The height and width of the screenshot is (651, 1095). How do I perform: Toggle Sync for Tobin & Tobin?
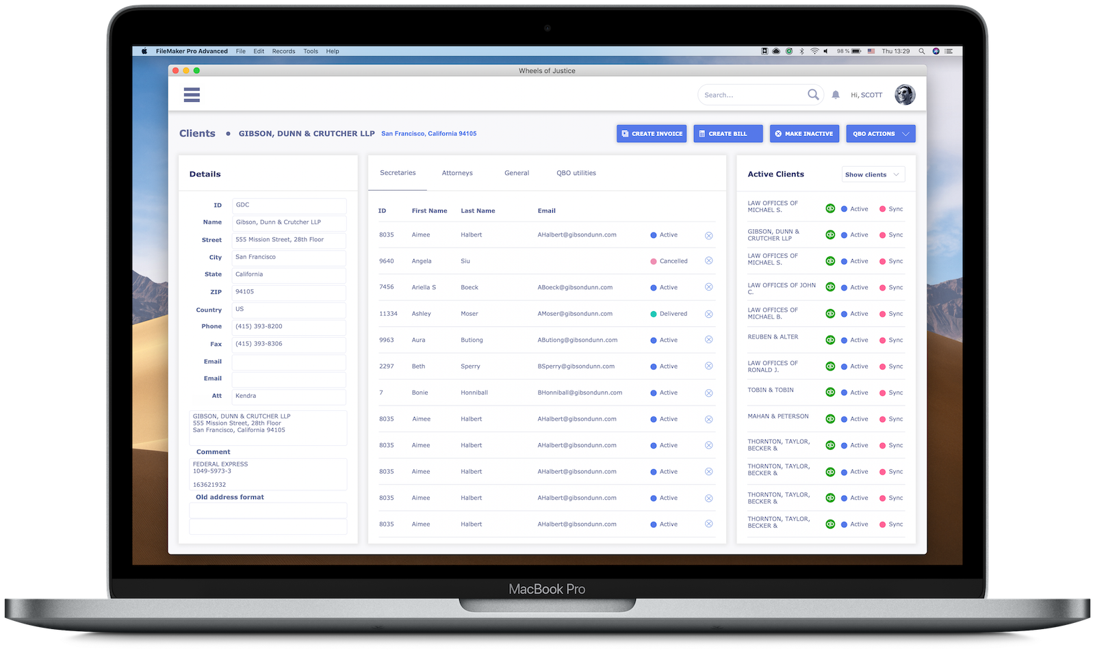(891, 393)
